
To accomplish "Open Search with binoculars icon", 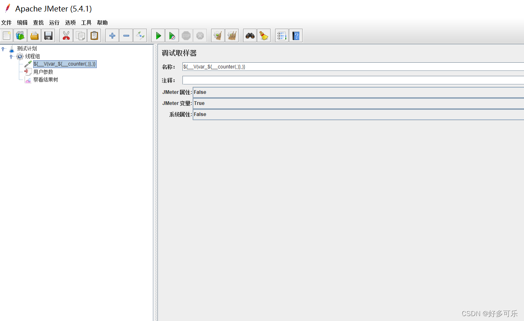I will pos(250,36).
